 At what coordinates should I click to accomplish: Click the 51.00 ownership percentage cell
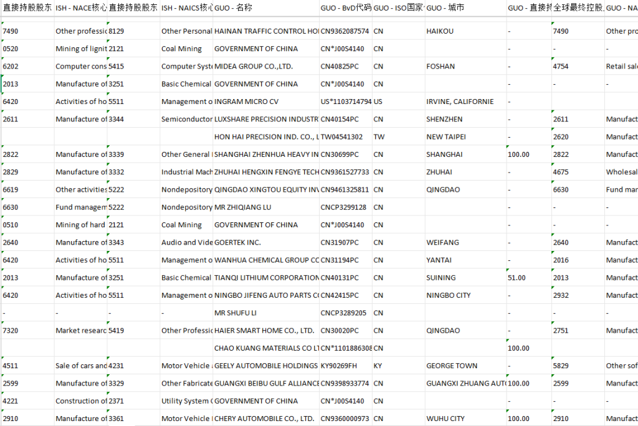click(517, 278)
